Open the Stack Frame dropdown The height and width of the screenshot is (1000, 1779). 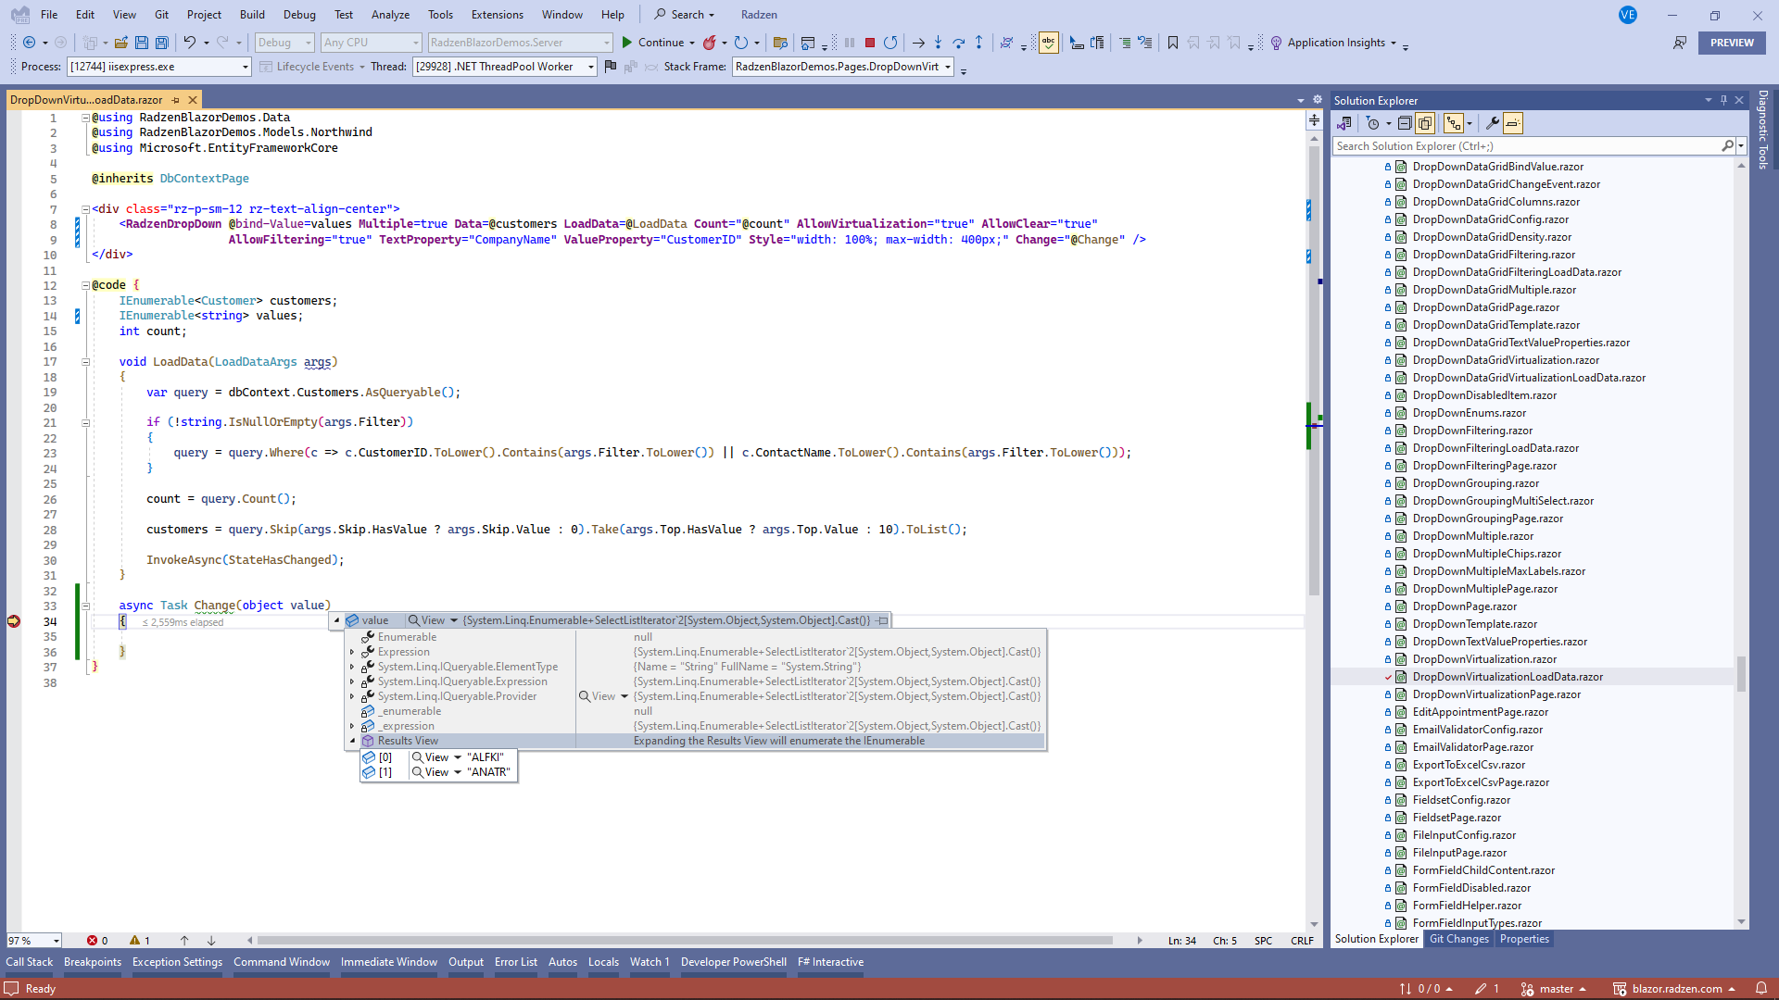946,66
